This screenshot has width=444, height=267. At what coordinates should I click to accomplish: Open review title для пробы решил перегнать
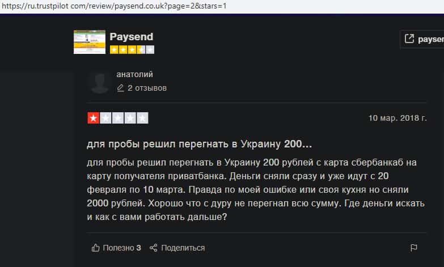click(x=200, y=144)
